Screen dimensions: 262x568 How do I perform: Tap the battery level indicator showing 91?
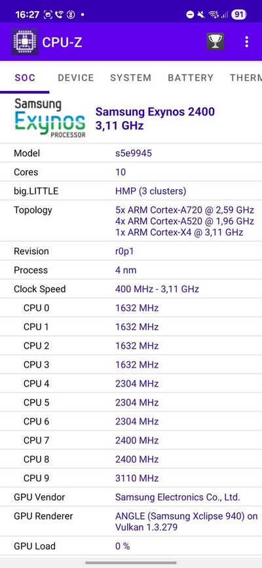238,14
